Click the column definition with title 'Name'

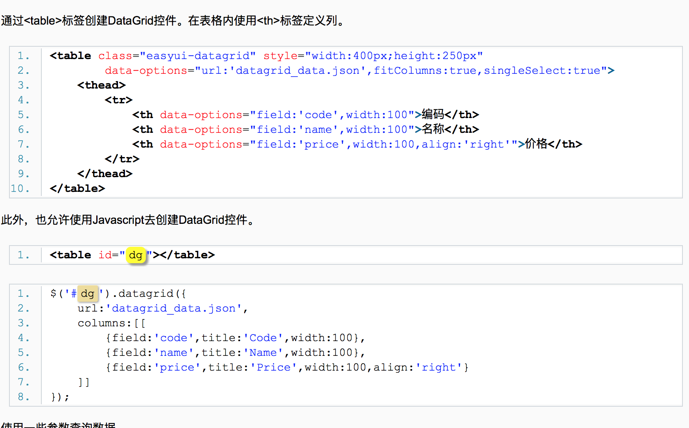(235, 353)
